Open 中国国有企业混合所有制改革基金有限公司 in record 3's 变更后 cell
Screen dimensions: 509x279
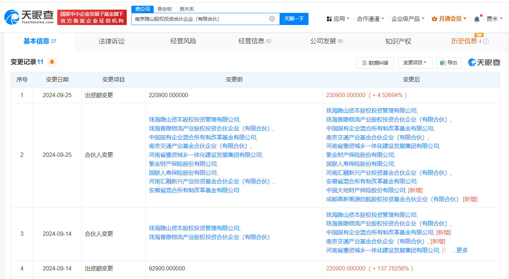(380, 233)
